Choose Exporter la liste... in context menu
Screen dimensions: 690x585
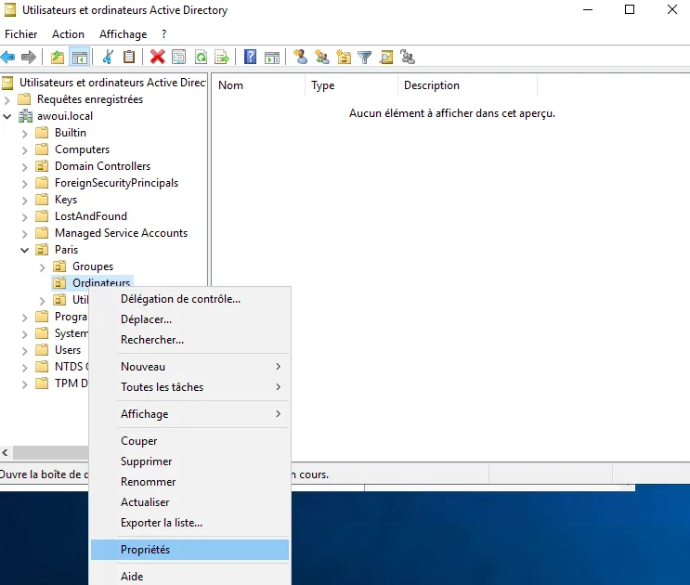click(189, 523)
